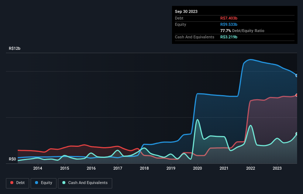Select the 2019 x-axis label

(171, 168)
